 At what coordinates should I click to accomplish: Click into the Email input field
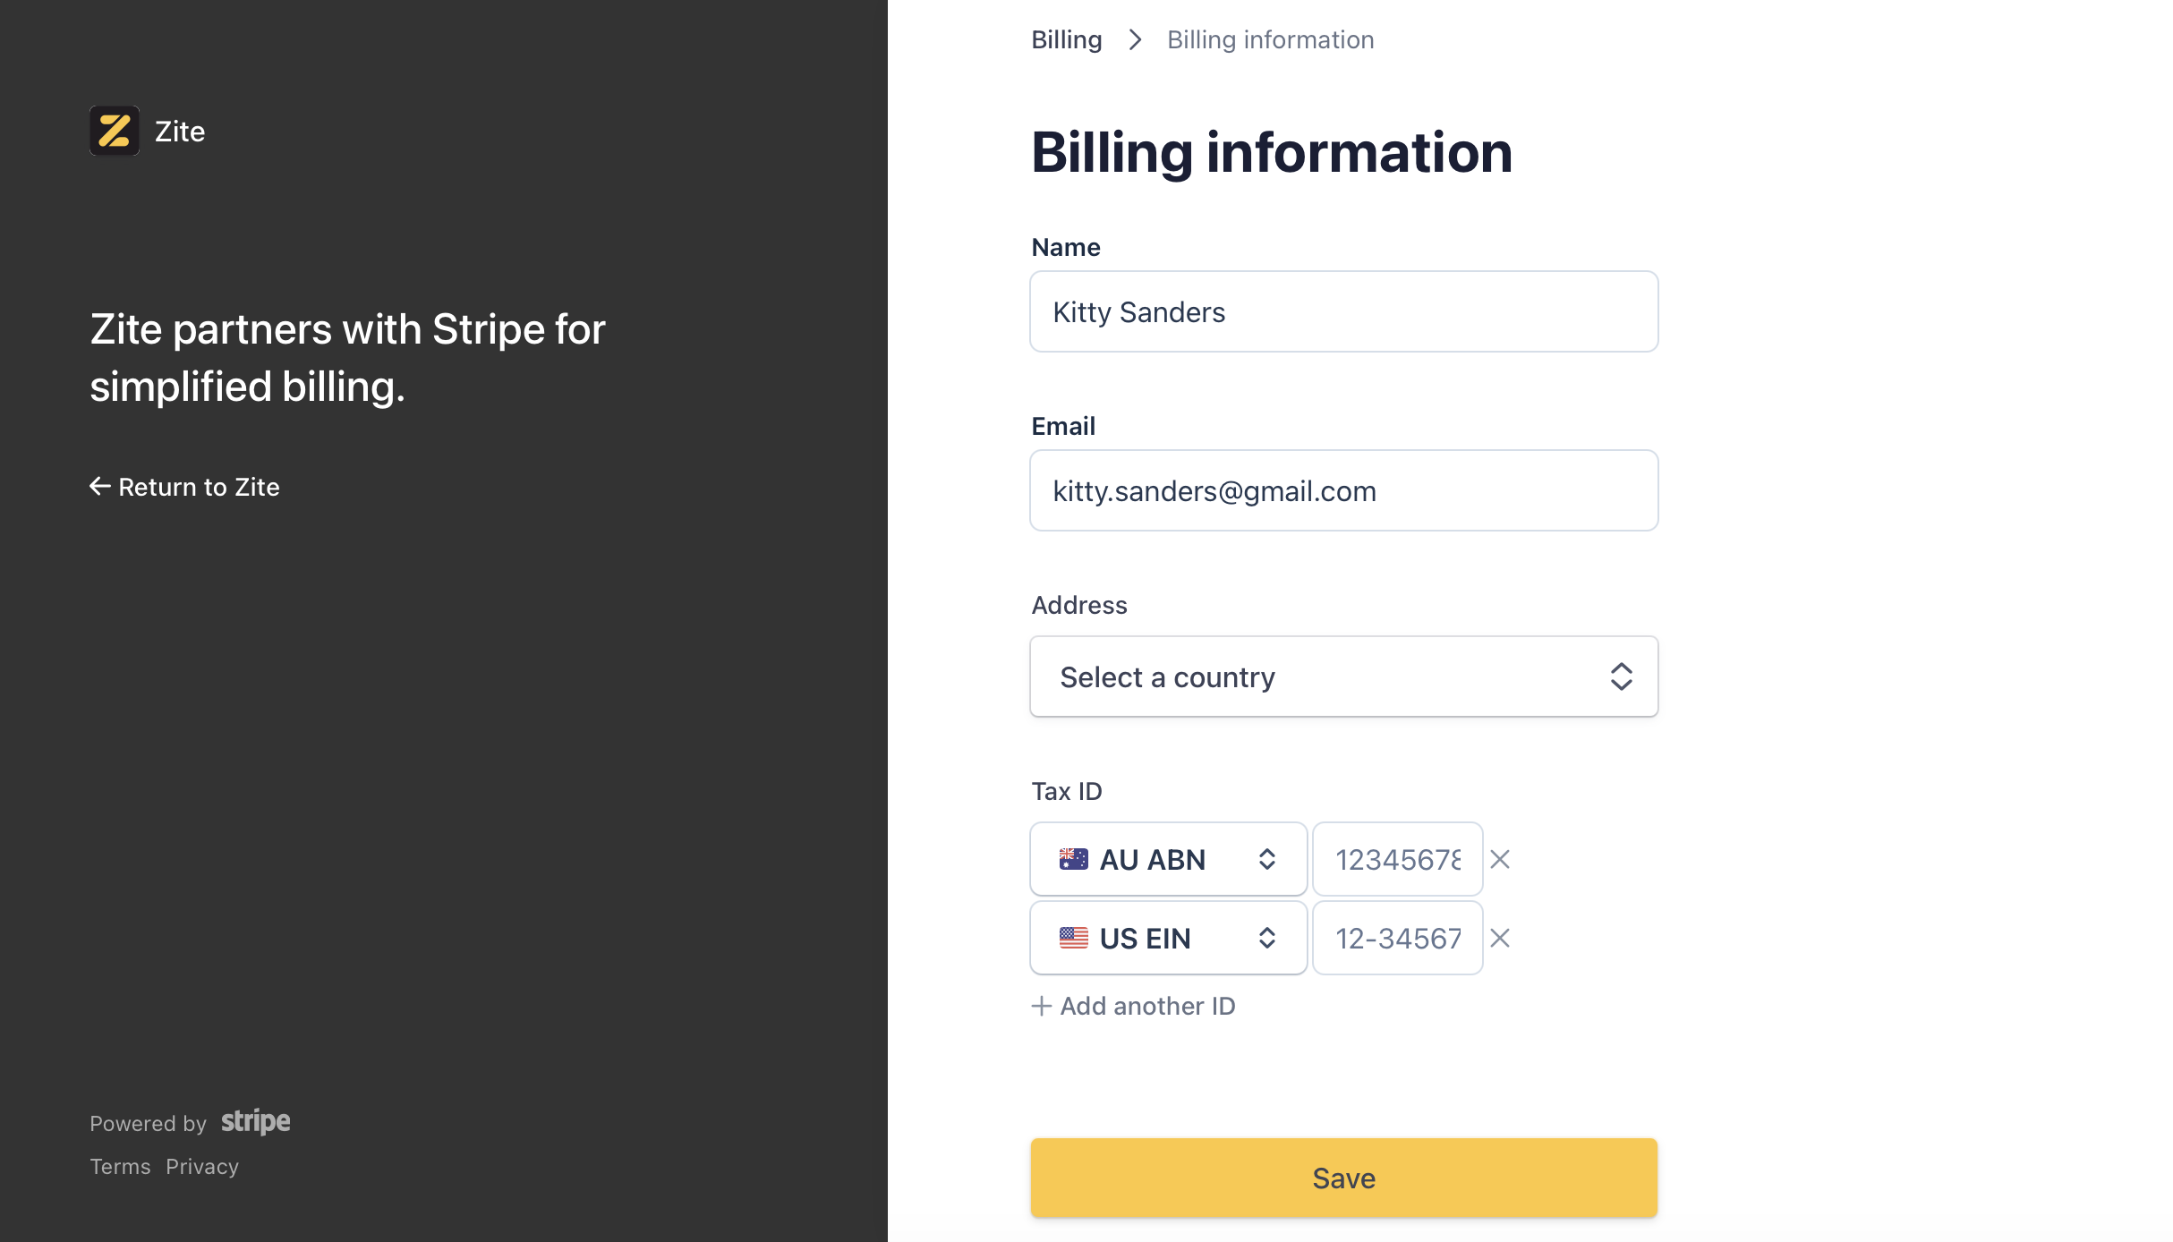(x=1344, y=490)
